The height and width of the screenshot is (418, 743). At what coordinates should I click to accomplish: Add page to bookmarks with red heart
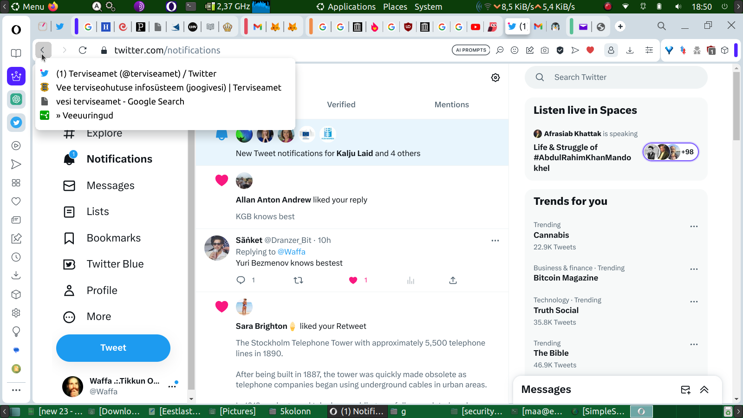[x=590, y=50]
